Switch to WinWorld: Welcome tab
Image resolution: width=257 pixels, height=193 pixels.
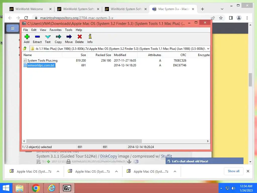coord(29,9)
